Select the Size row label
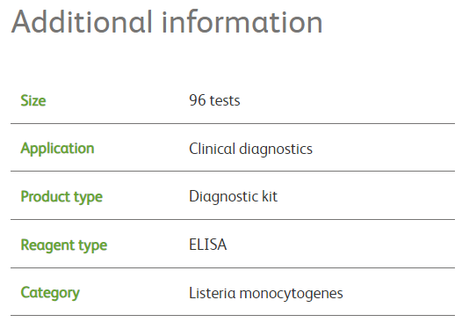The width and height of the screenshot is (469, 322). pos(33,100)
